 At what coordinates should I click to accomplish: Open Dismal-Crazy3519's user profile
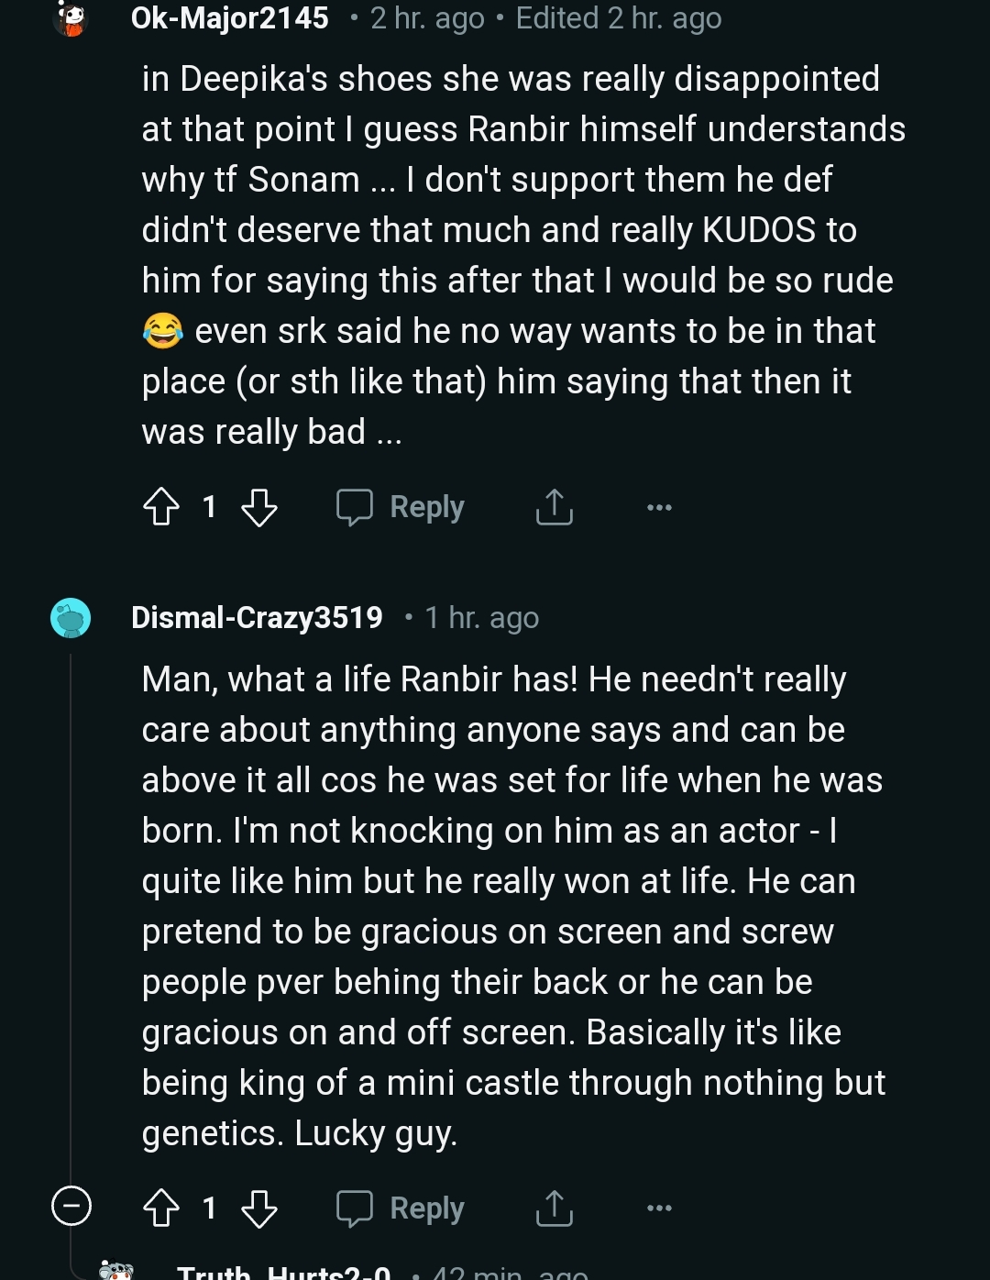coord(257,618)
